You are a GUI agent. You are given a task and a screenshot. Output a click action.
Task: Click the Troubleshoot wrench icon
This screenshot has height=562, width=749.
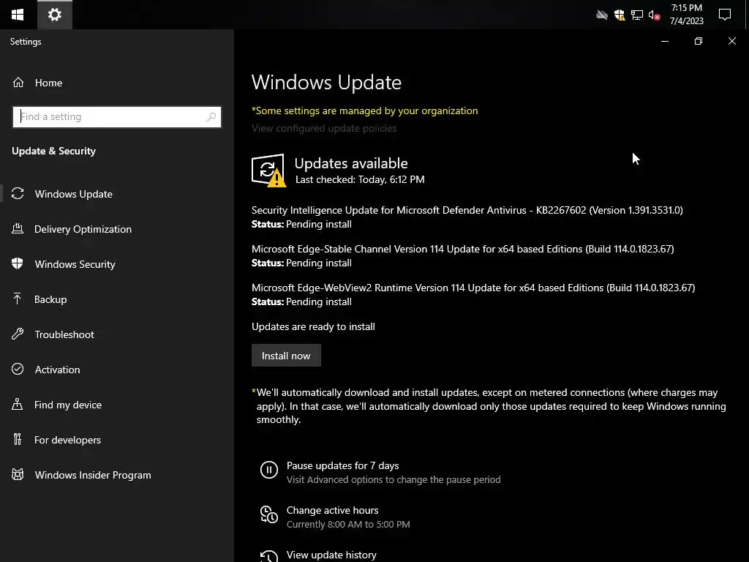pyautogui.click(x=18, y=334)
